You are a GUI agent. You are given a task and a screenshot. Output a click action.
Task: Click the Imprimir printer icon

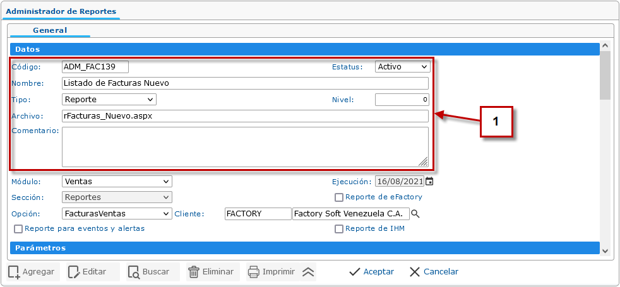tap(254, 272)
